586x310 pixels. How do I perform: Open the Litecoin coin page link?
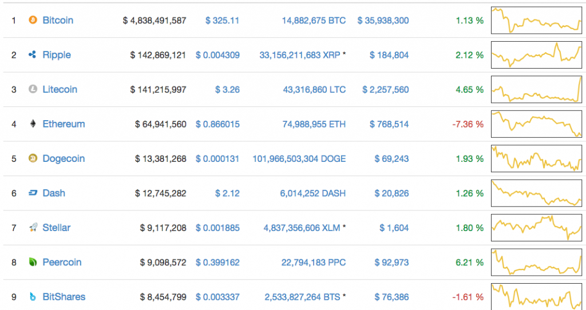[60, 89]
